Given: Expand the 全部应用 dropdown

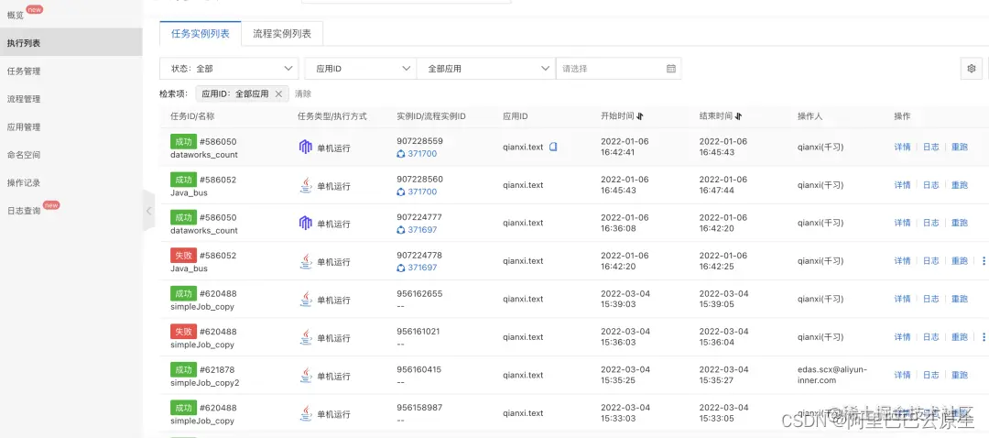Looking at the screenshot, I should 485,68.
